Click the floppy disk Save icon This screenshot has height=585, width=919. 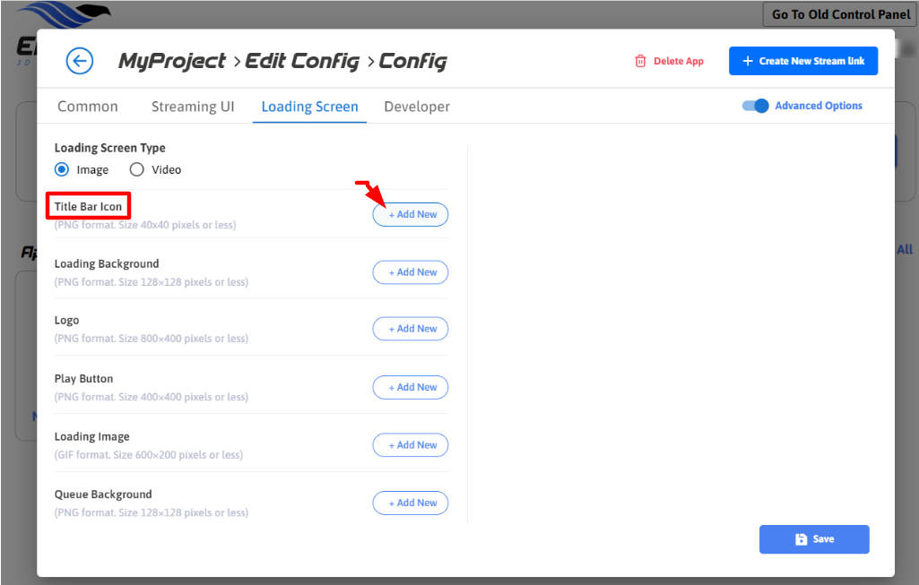[802, 539]
